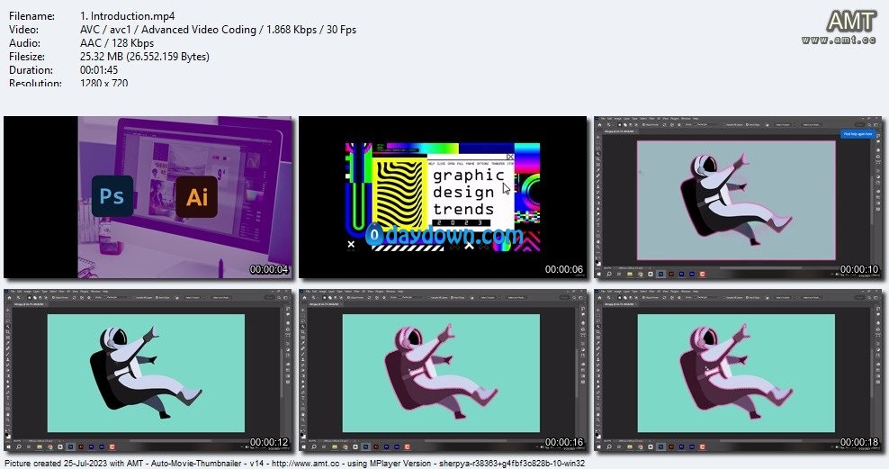Image resolution: width=889 pixels, height=469 pixels.
Task: Select the Crop tool in the 00:00:10 frame
Action: (598, 158)
